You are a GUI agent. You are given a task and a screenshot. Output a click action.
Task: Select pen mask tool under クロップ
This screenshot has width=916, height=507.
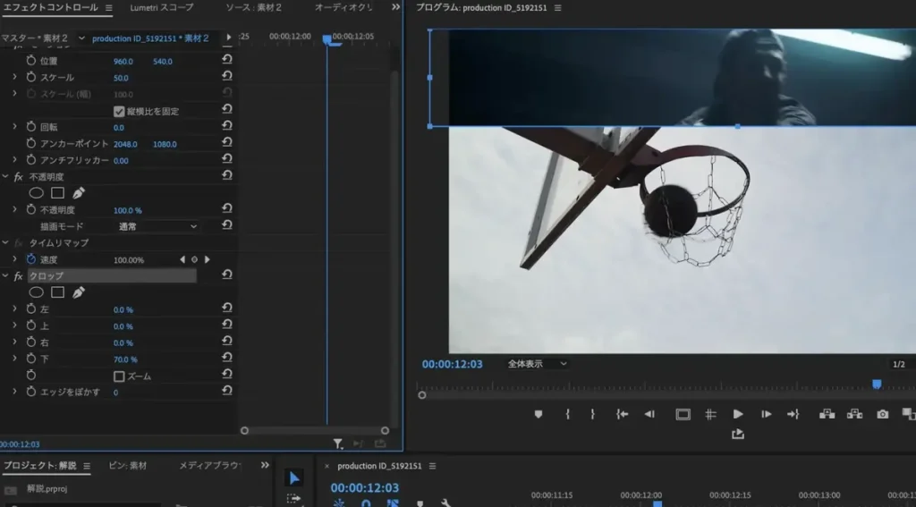[79, 292]
